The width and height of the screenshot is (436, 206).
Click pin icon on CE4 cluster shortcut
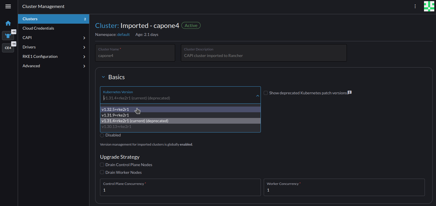[14, 44]
